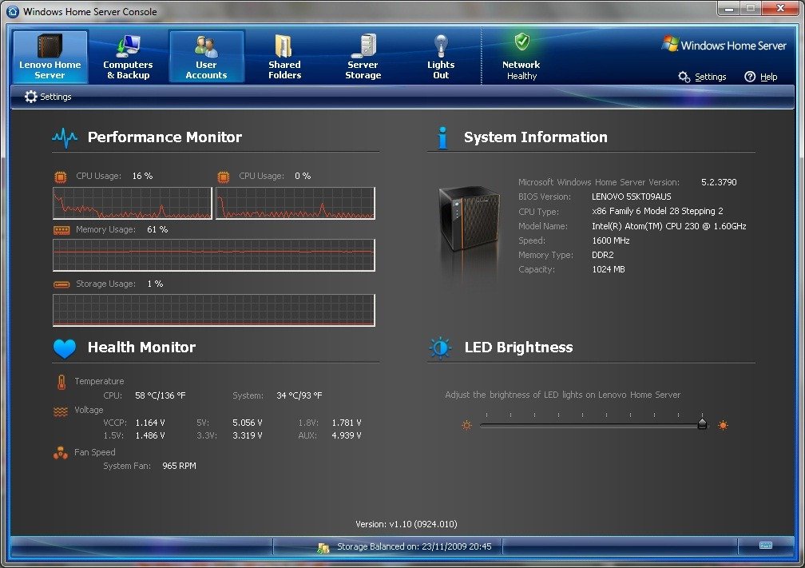Click the AUX '4.939 V' value

(x=347, y=436)
